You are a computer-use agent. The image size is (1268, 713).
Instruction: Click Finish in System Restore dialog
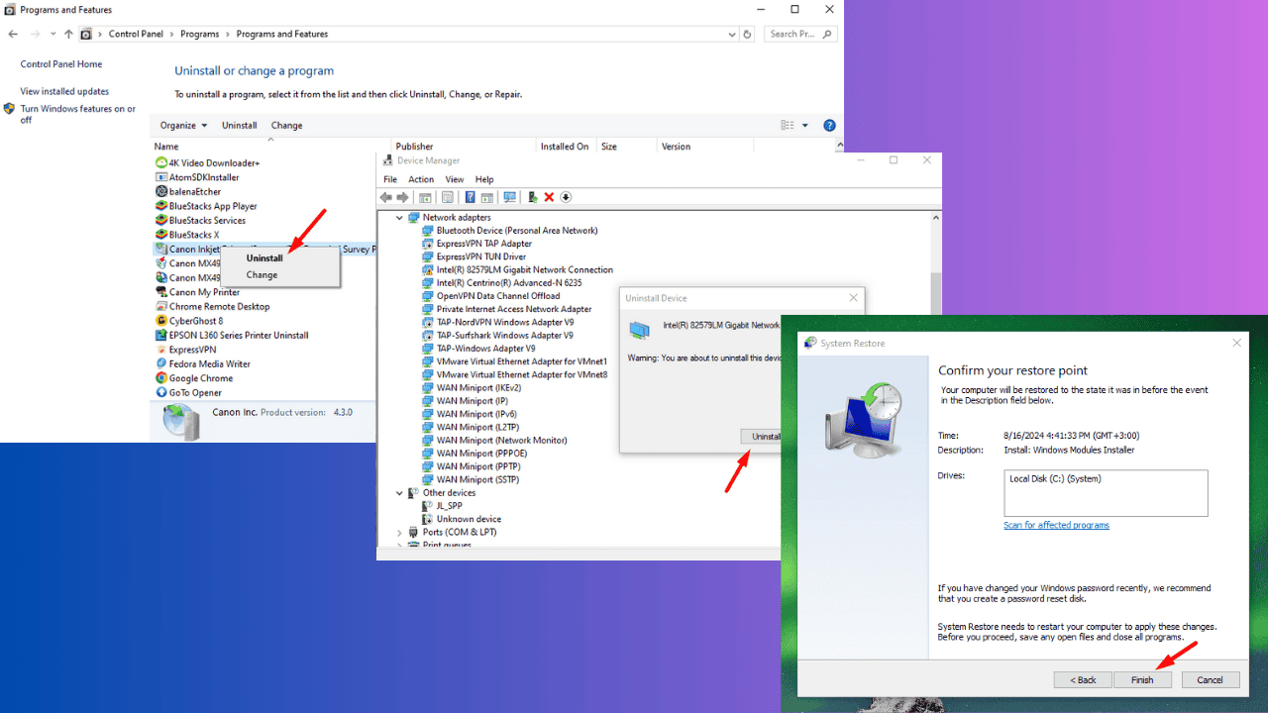pos(1142,680)
